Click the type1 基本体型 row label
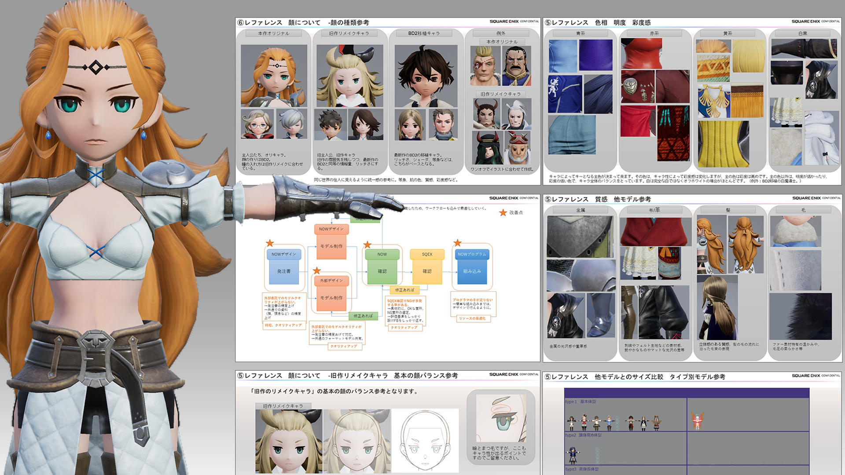845x475 pixels. [x=580, y=402]
